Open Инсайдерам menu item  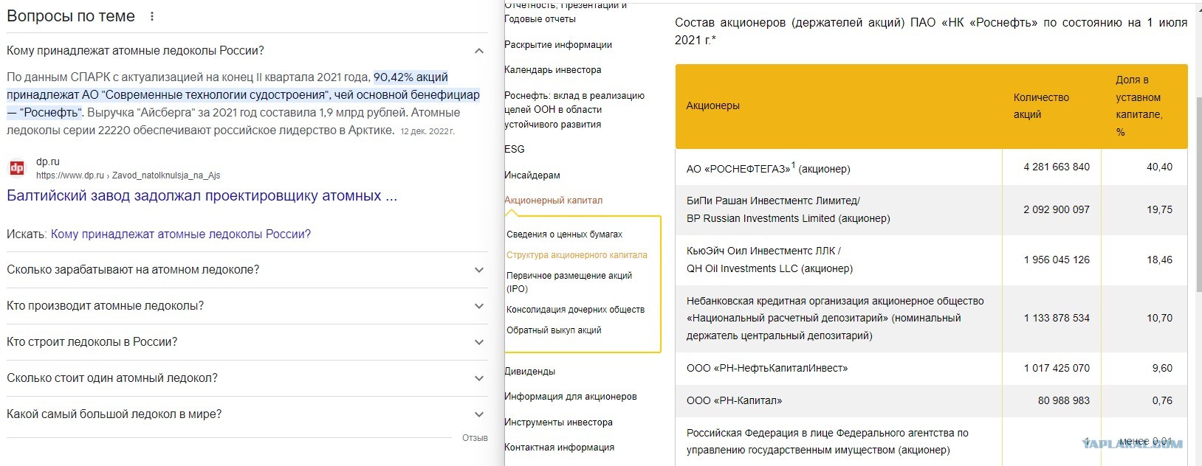[x=532, y=175]
